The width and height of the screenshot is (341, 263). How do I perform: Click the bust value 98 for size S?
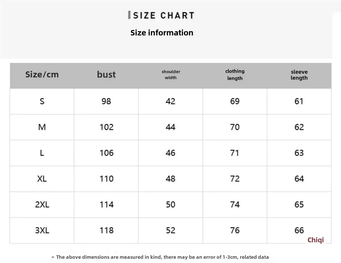pyautogui.click(x=106, y=101)
